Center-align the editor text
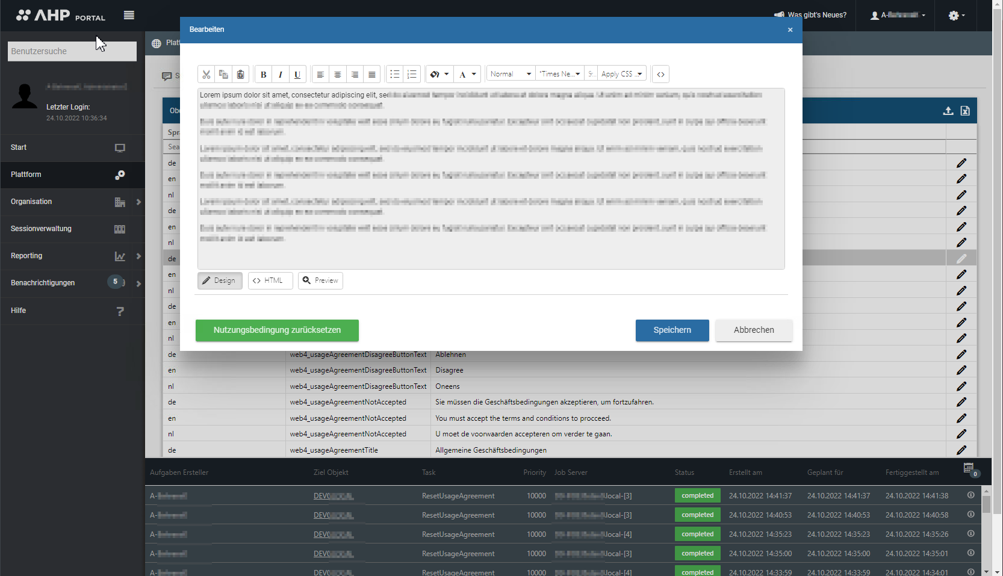The height and width of the screenshot is (576, 1003). (x=338, y=74)
